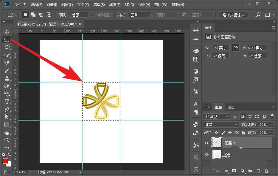Image resolution: width=278 pixels, height=176 pixels.
Task: Switch to the 通道 tab
Action: point(231,107)
